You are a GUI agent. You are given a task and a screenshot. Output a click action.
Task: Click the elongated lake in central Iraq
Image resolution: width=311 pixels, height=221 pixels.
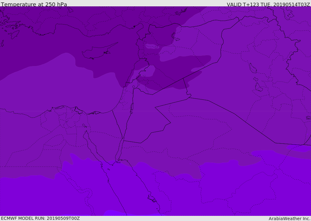(252, 68)
